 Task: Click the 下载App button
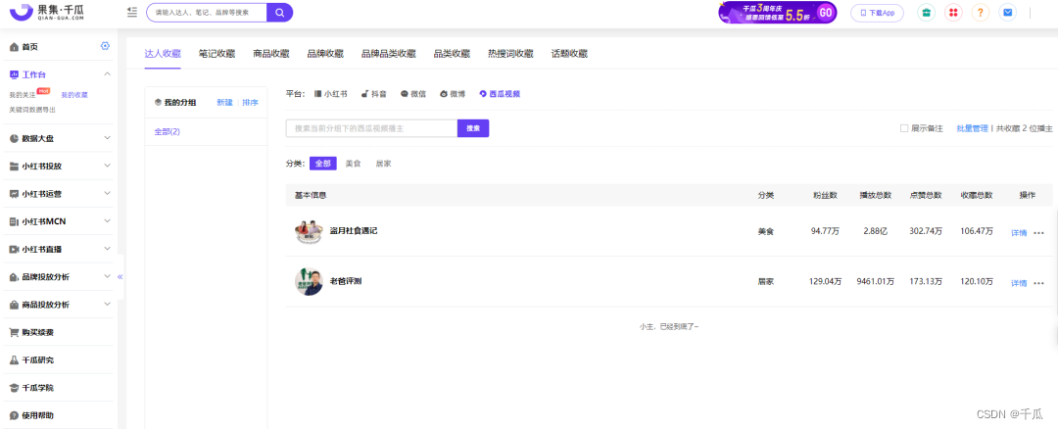click(x=877, y=12)
